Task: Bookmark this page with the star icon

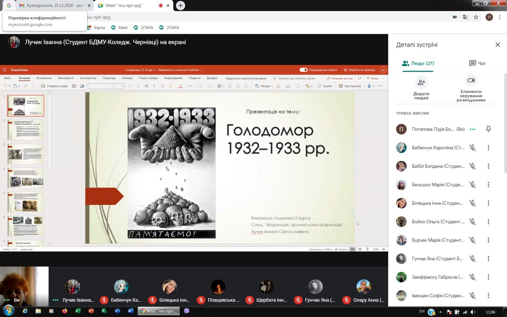Action: click(x=476, y=17)
